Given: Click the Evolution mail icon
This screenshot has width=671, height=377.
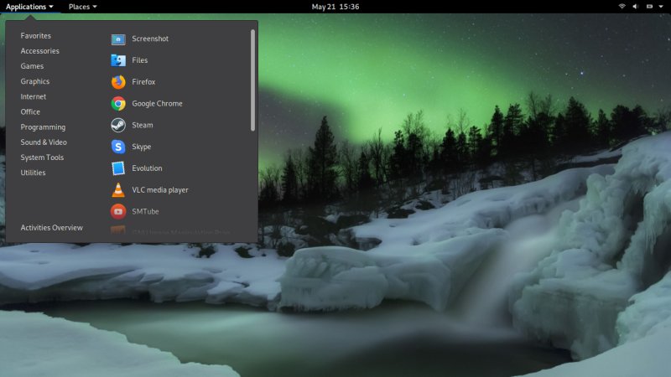Looking at the screenshot, I should [118, 168].
